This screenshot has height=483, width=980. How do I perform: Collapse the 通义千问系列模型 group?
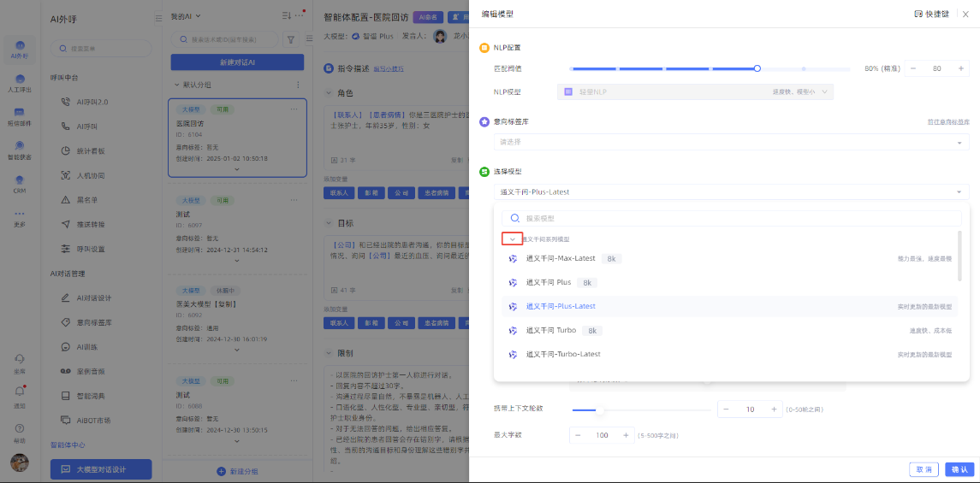[513, 239]
